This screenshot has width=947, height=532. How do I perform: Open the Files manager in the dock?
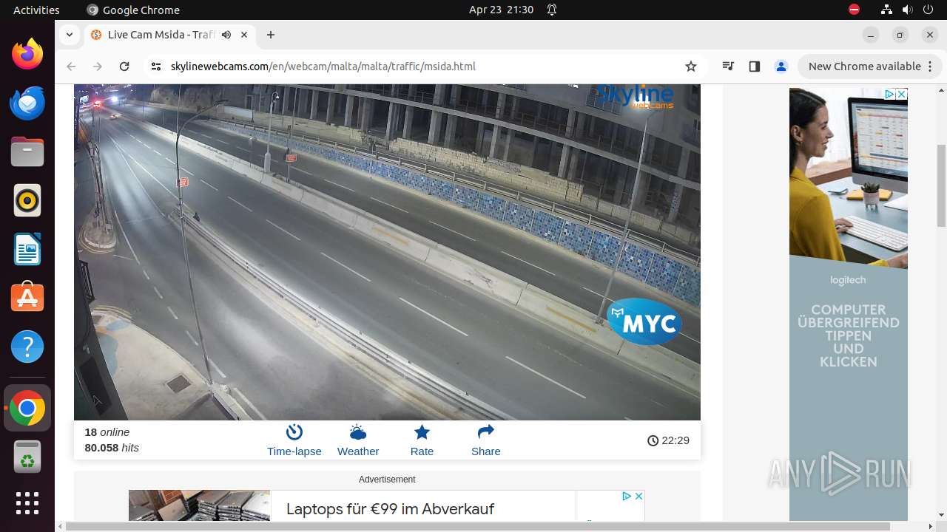[x=27, y=151]
